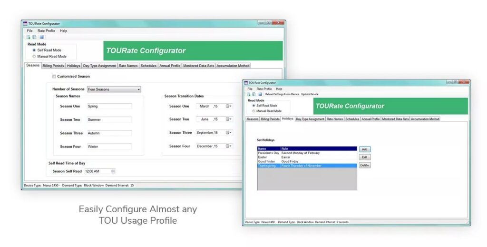Click the Add button for holidays
Viewport: 487px width, 247px height.
click(365, 149)
